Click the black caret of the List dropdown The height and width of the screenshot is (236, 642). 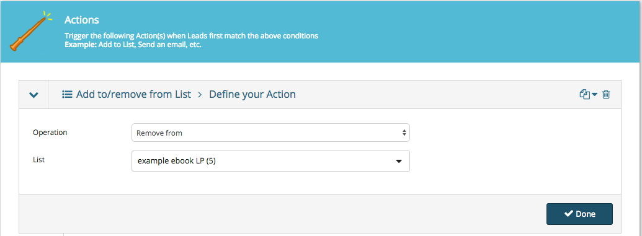(x=399, y=162)
